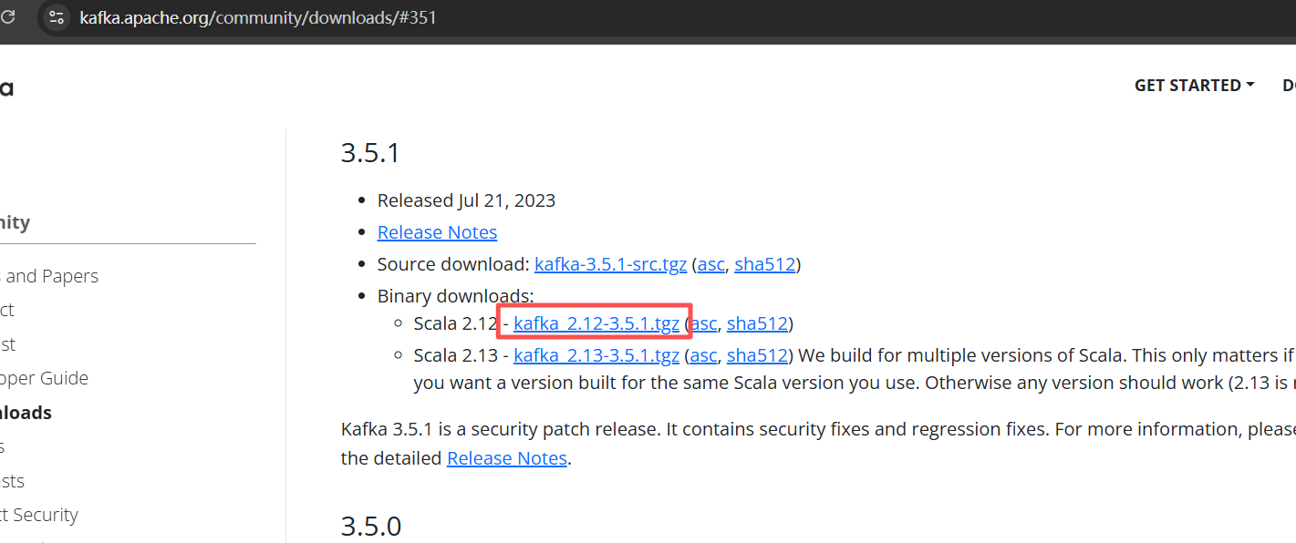Image resolution: width=1296 pixels, height=543 pixels.
Task: Open the 3.5.1 Release Notes link
Action: (437, 232)
